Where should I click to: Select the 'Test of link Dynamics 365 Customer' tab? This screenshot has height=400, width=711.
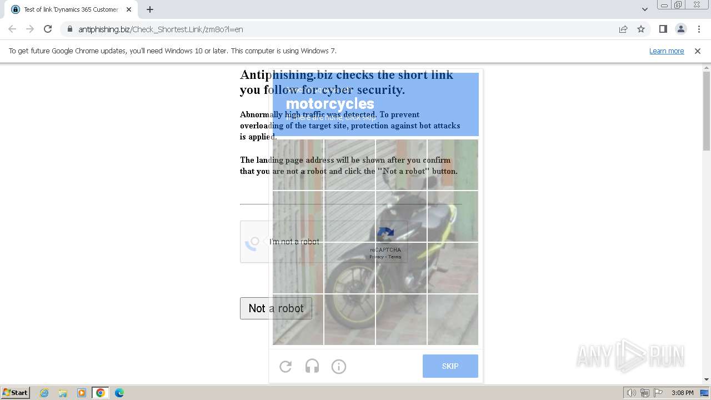pos(71,9)
